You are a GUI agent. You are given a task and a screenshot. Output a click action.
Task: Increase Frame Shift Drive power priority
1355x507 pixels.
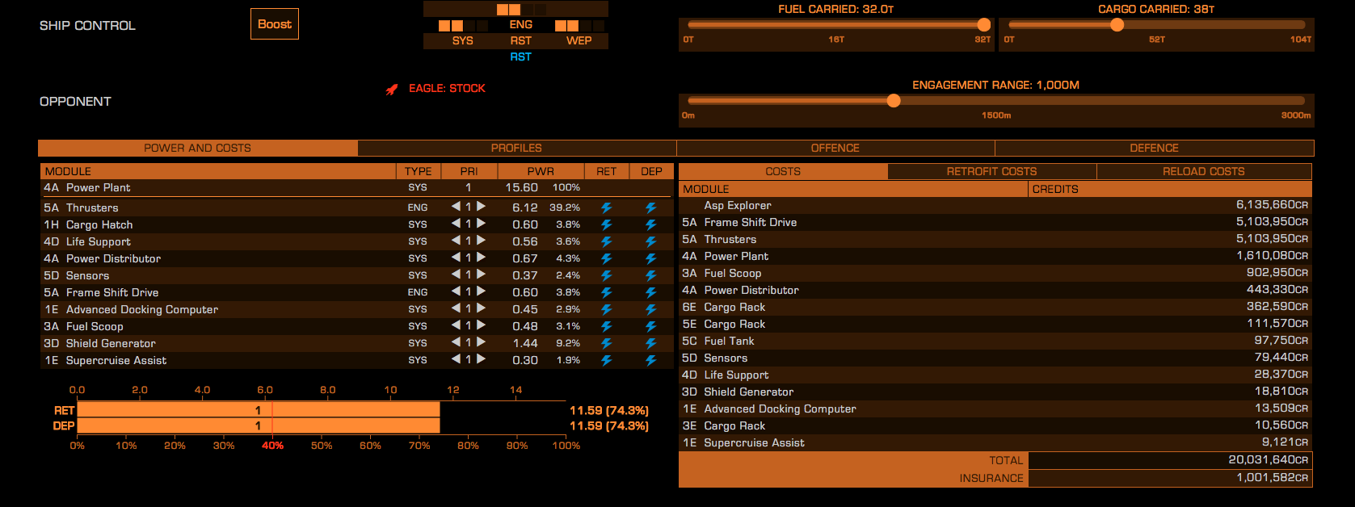click(x=481, y=291)
